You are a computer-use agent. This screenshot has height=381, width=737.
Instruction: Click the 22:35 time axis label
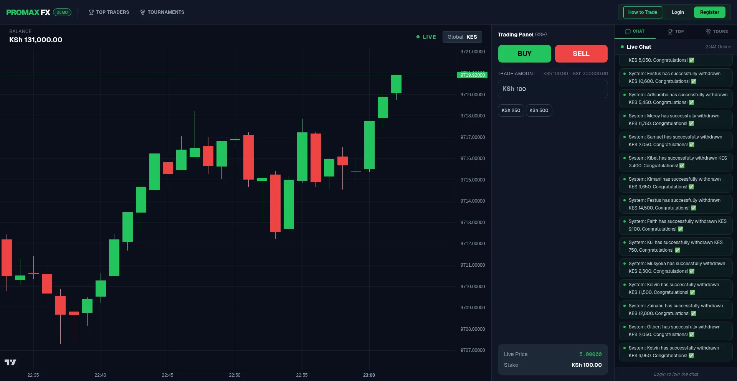[33, 375]
